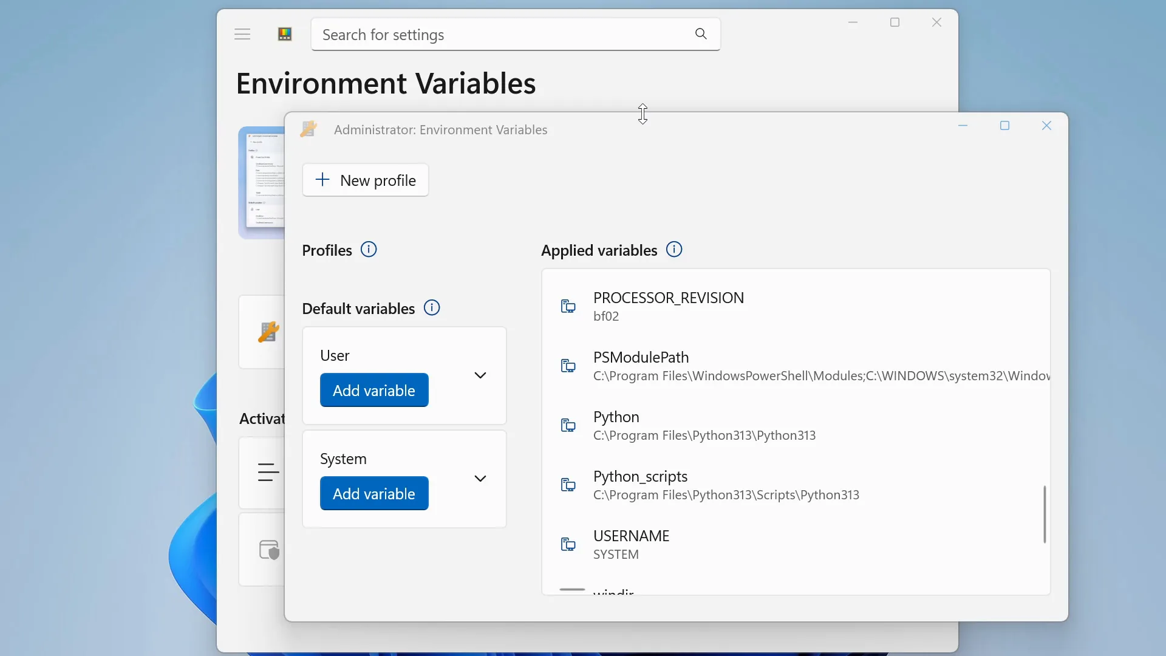Show info for Profiles

(369, 250)
